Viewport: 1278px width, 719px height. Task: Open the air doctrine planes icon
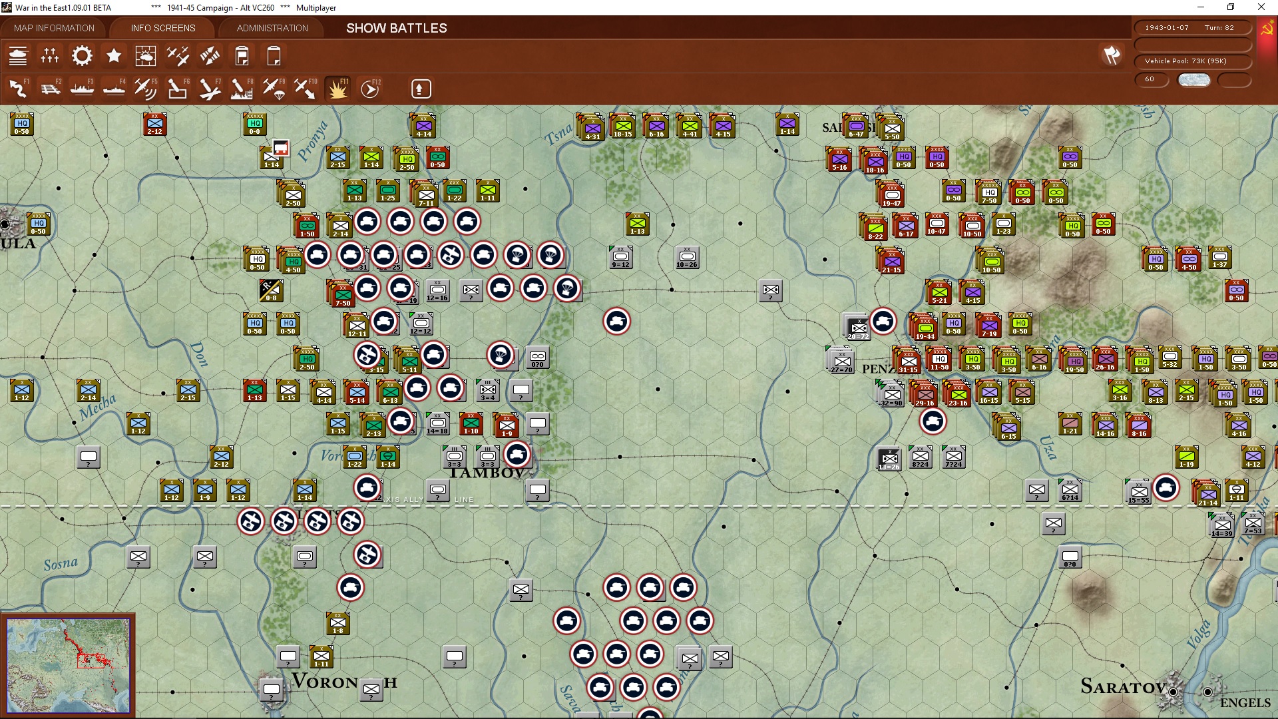[178, 56]
